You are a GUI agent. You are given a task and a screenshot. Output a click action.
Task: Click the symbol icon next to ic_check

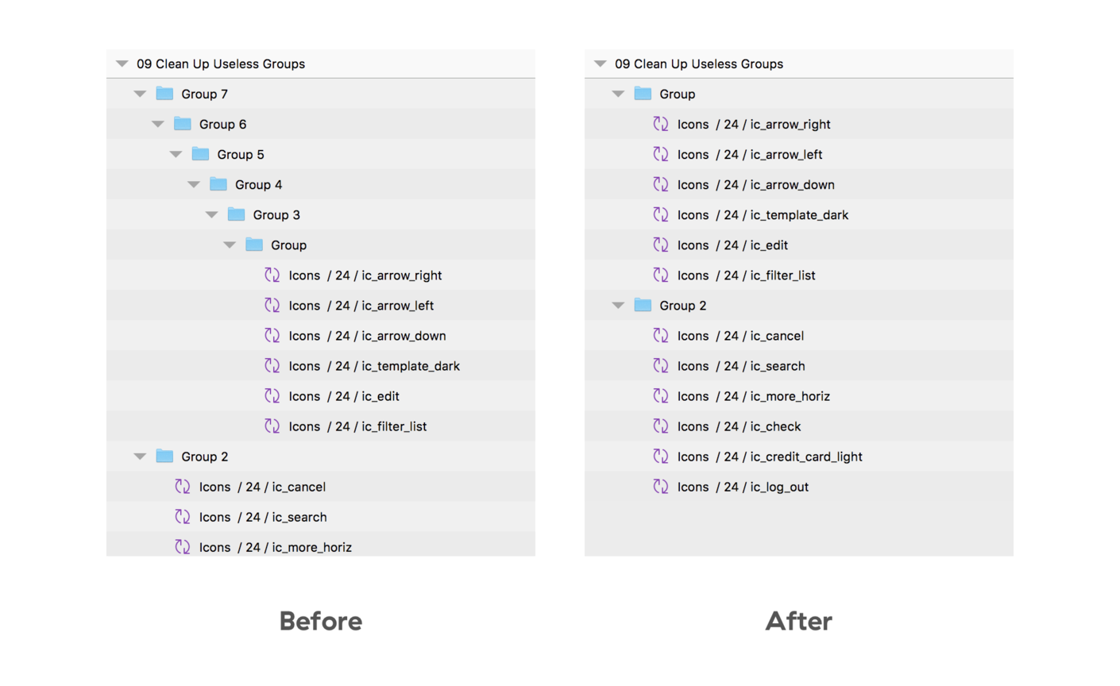click(x=661, y=426)
